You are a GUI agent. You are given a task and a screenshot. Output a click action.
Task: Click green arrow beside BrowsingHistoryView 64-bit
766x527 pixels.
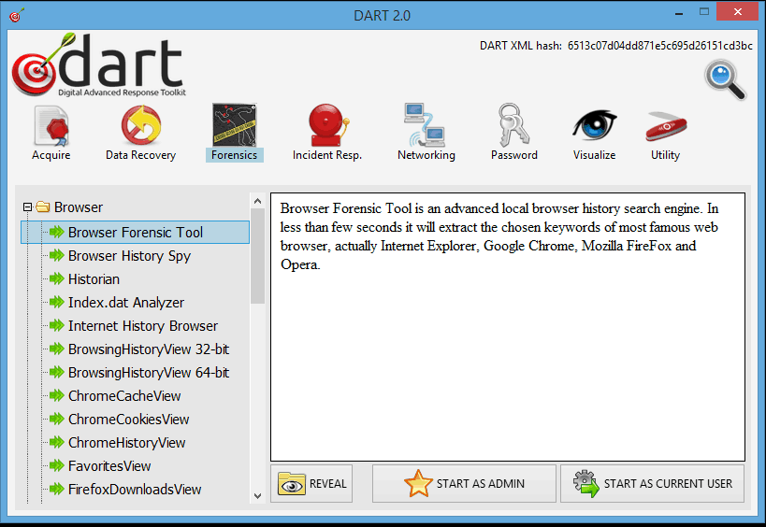57,372
